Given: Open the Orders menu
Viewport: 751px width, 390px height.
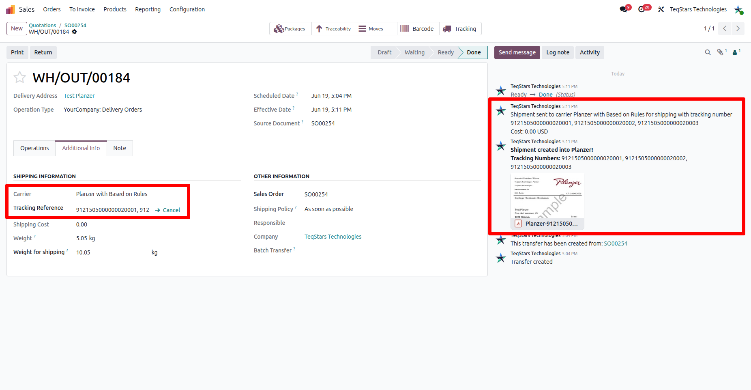Looking at the screenshot, I should tap(52, 9).
